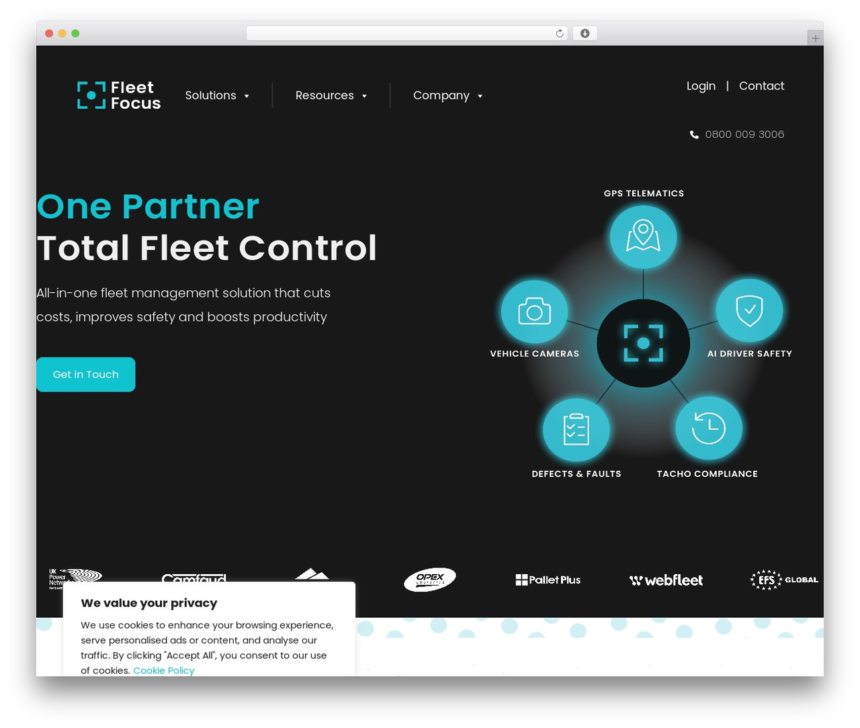Click the Pallet Plus logo

(x=548, y=580)
